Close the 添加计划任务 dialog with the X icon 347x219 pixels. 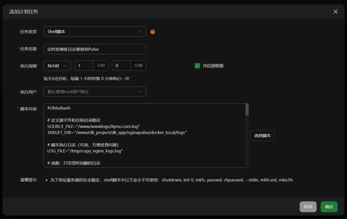335,12
